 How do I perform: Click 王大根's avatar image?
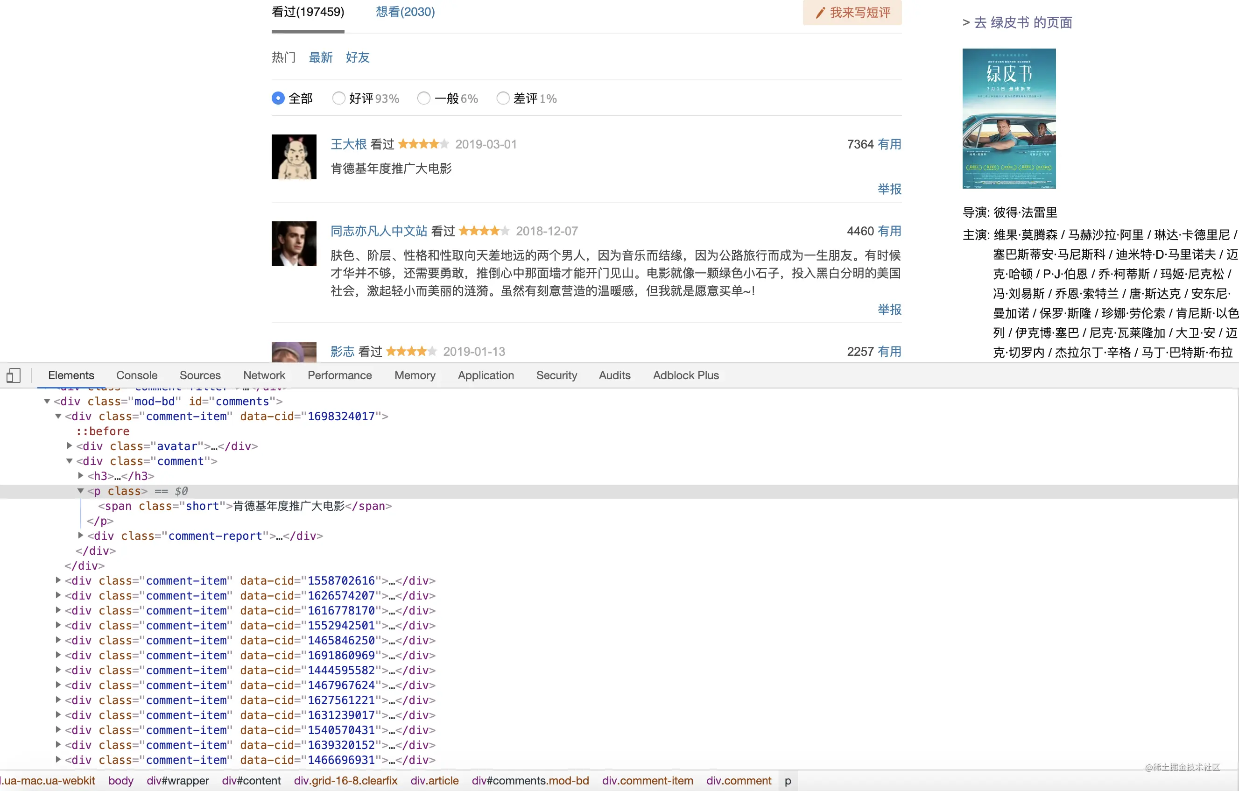point(294,157)
